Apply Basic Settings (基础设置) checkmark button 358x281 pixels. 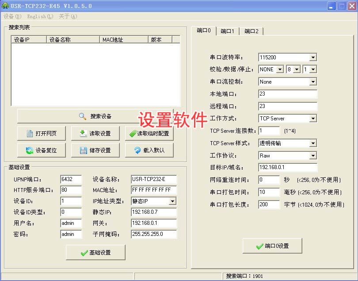[95, 253]
